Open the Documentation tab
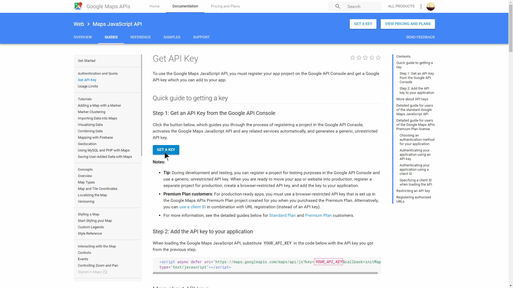This screenshot has width=513, height=288. 185,6
